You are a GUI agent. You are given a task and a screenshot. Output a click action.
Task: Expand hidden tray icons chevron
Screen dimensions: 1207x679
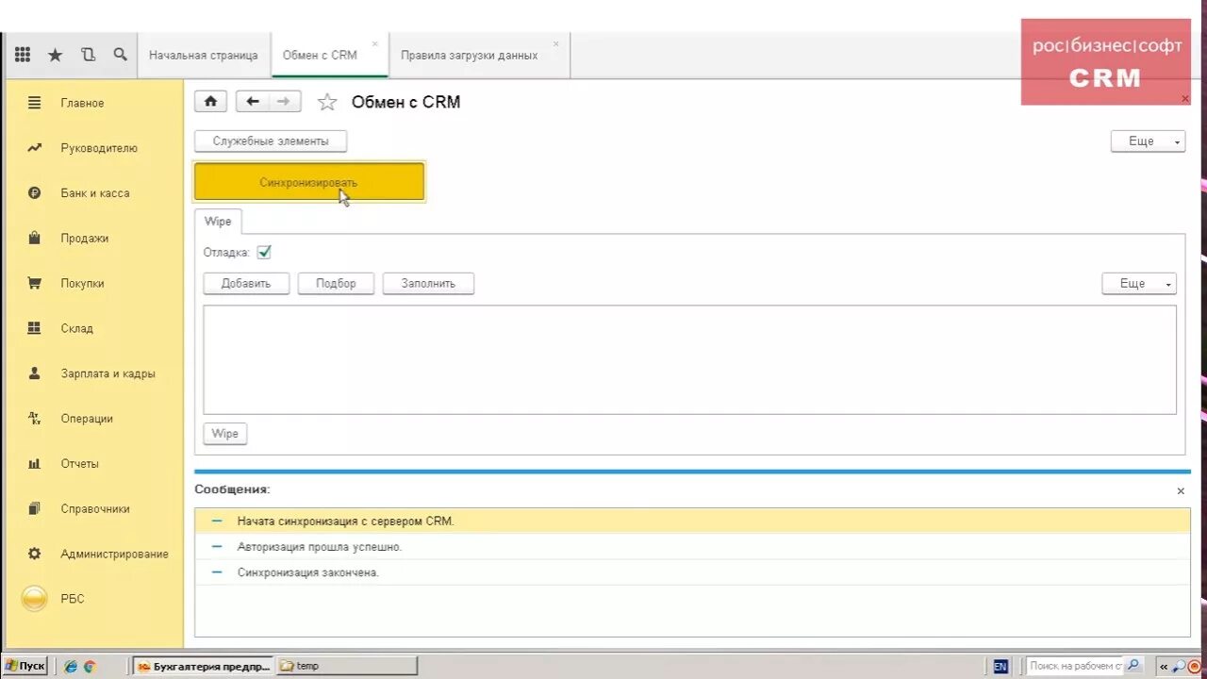coord(1164,666)
